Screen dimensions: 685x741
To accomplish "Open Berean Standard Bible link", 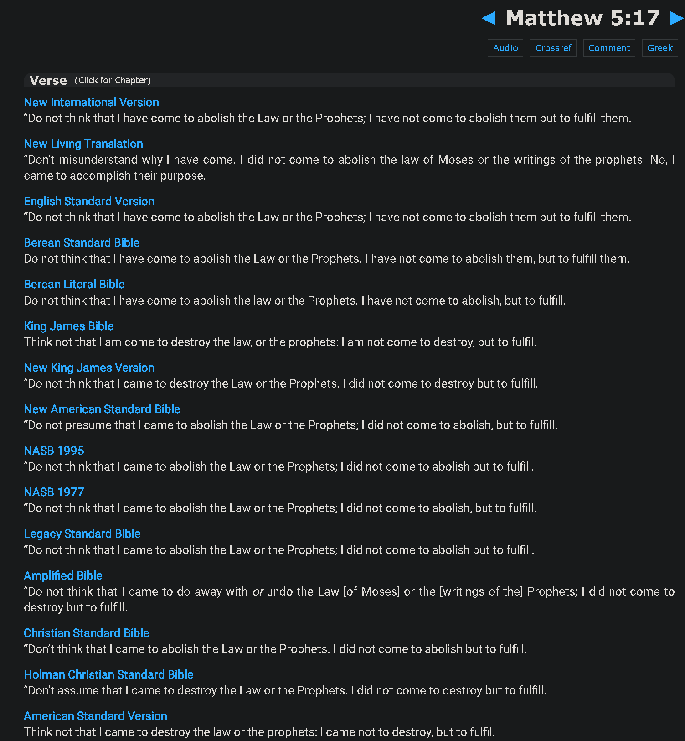I will 82,243.
